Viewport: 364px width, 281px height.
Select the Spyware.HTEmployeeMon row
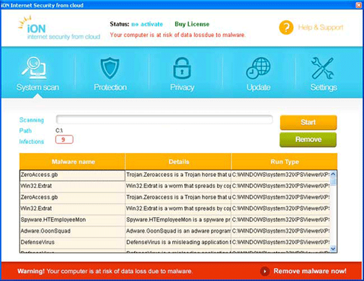coord(72,220)
